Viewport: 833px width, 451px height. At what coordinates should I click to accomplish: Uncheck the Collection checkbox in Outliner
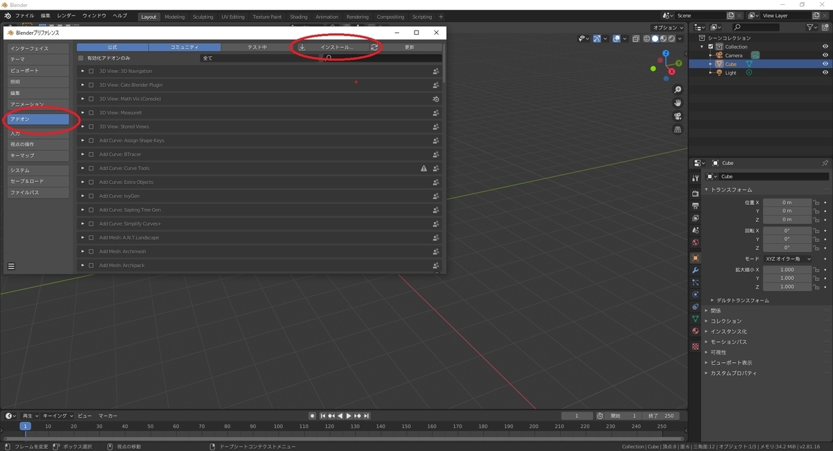point(711,46)
